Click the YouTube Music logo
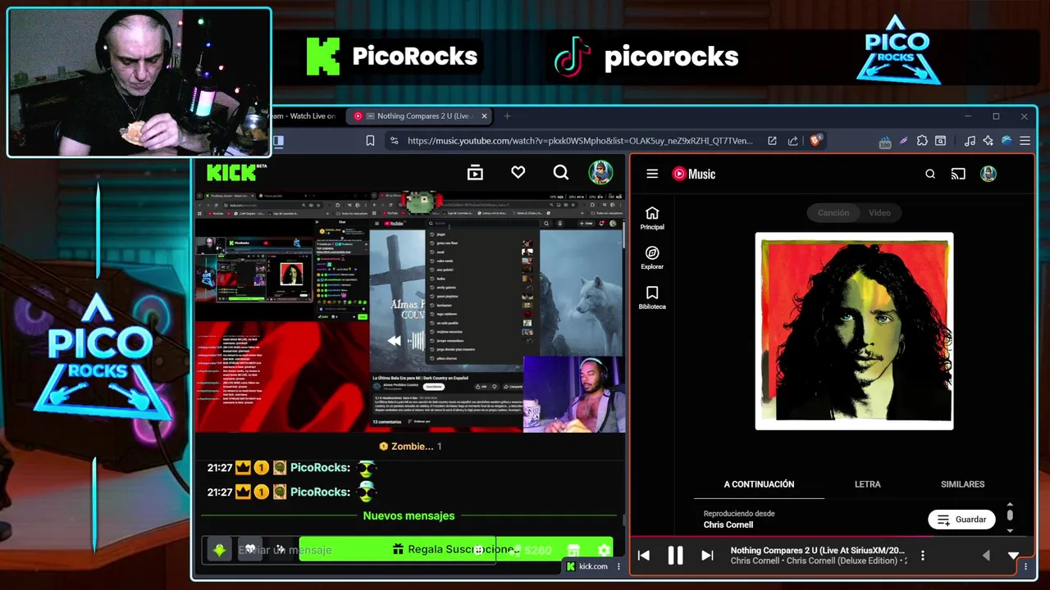 tap(694, 174)
